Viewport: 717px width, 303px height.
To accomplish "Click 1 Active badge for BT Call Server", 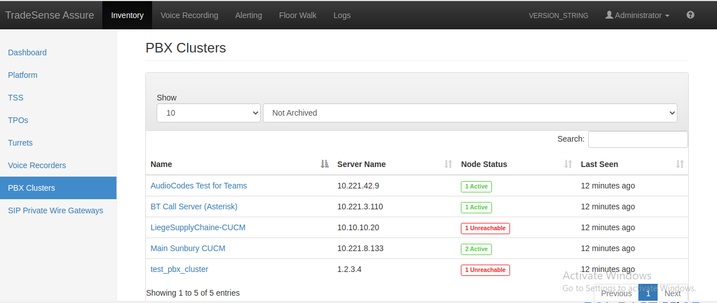I will [x=476, y=207].
